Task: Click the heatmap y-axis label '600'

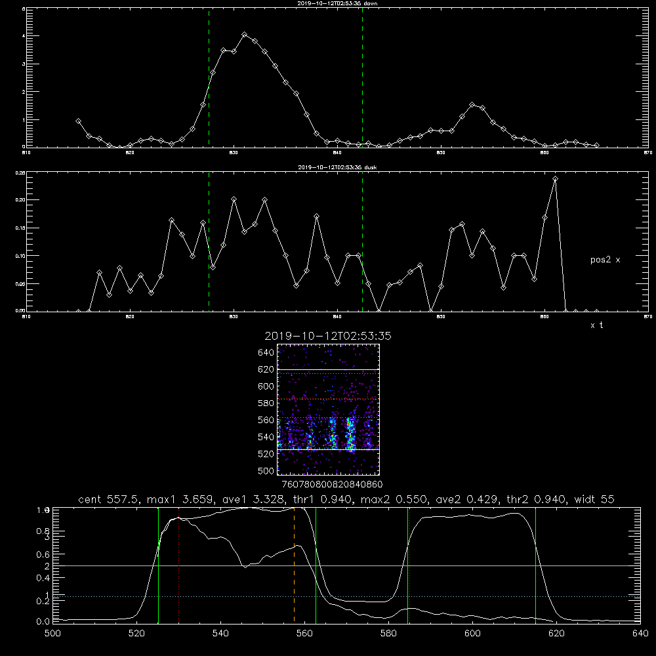Action: click(266, 386)
